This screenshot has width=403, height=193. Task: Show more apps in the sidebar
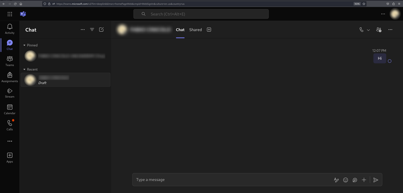tap(10, 141)
